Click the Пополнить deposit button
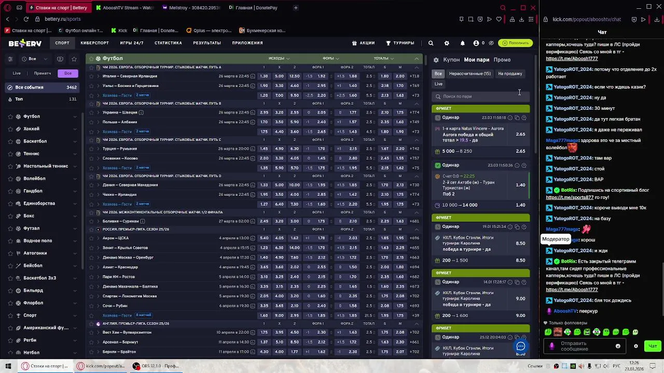This screenshot has width=664, height=373. [515, 43]
